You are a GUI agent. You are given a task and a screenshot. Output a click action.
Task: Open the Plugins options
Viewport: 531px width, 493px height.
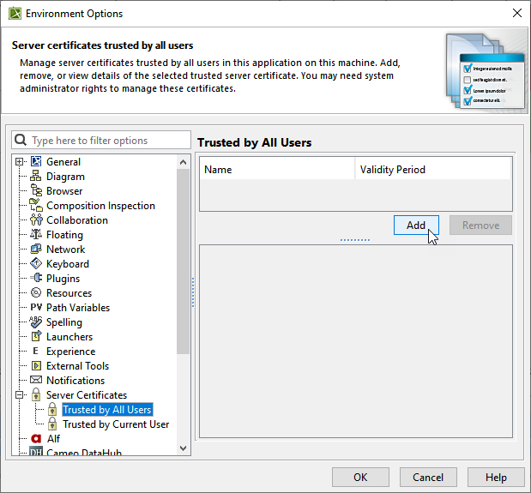click(x=63, y=278)
